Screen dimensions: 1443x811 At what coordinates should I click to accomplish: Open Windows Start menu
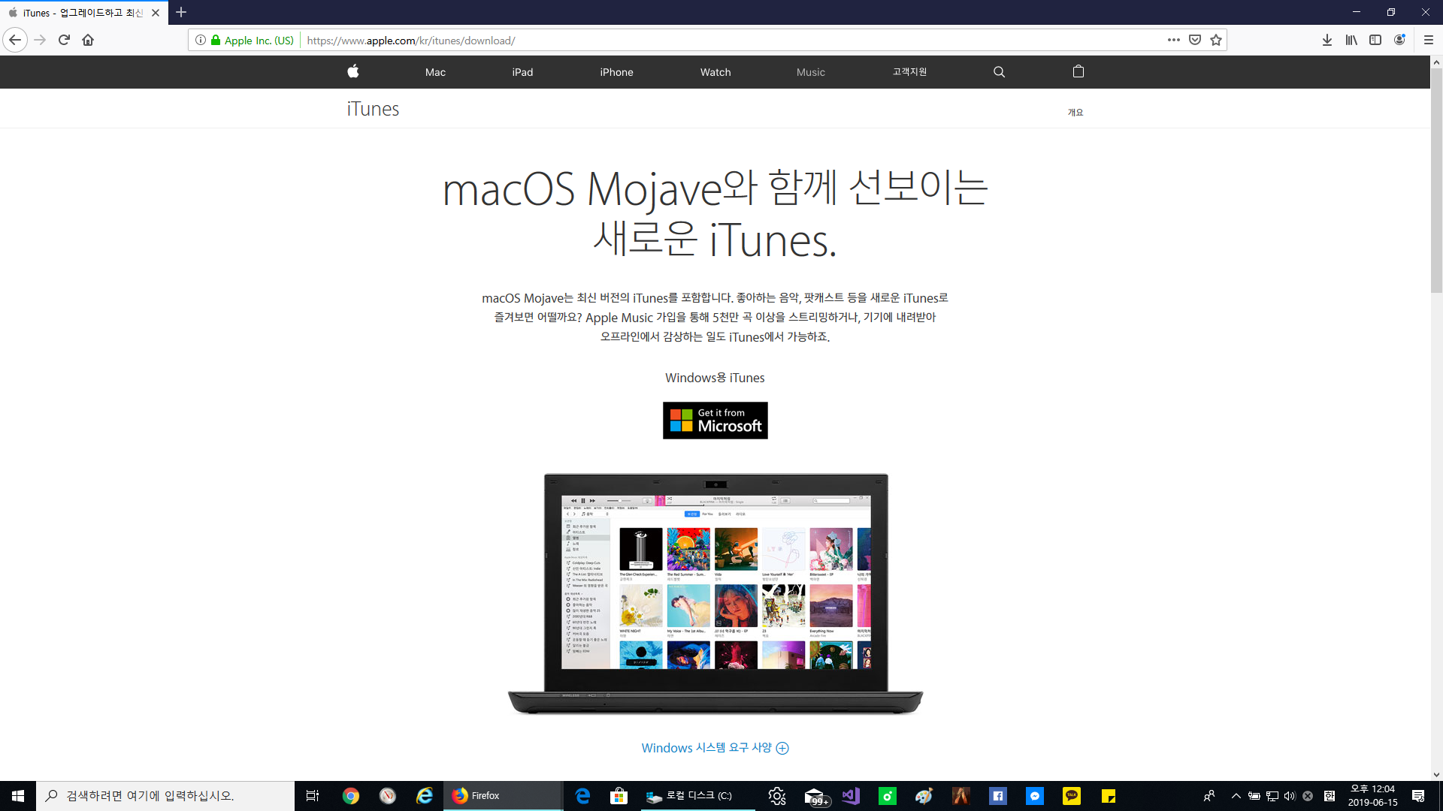click(18, 795)
